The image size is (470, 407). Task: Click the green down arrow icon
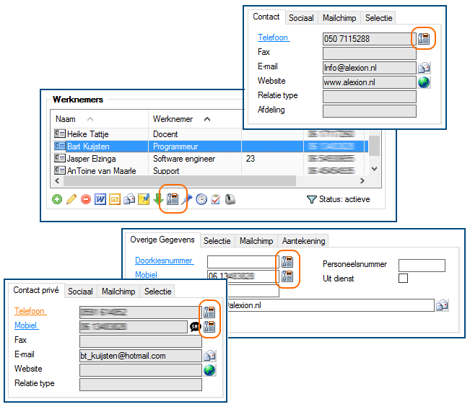point(157,199)
